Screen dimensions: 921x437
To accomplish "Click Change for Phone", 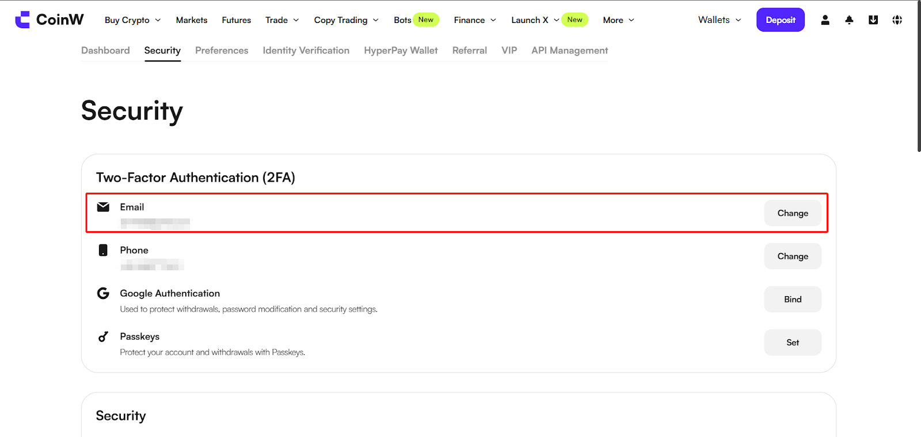I will point(793,256).
